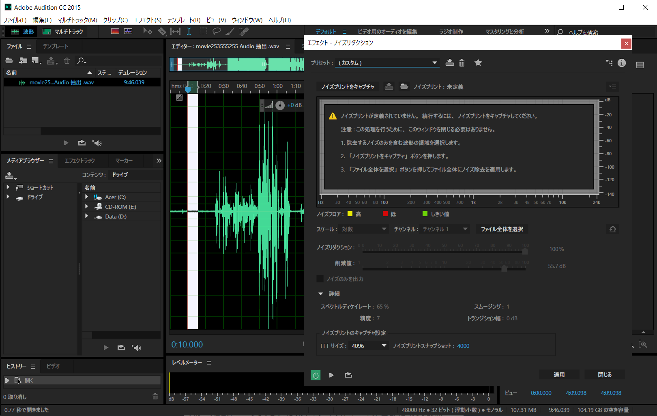Click the ノイズプリントをキャプチャ button

pyautogui.click(x=348, y=87)
